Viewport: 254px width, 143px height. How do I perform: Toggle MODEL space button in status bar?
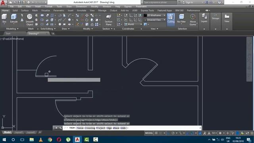[149, 133]
